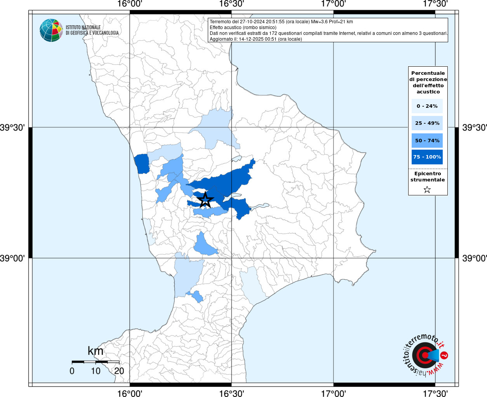487x397 pixels.
Task: Select the 50 - 74% legend swatch
Action: click(427, 140)
